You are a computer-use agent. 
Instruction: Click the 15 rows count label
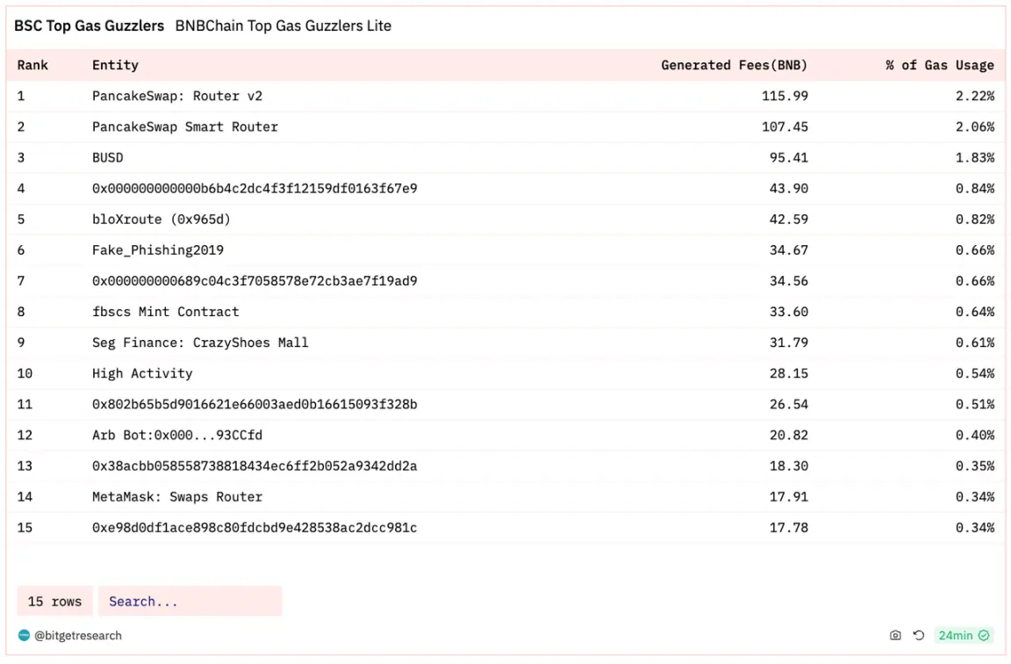[54, 602]
